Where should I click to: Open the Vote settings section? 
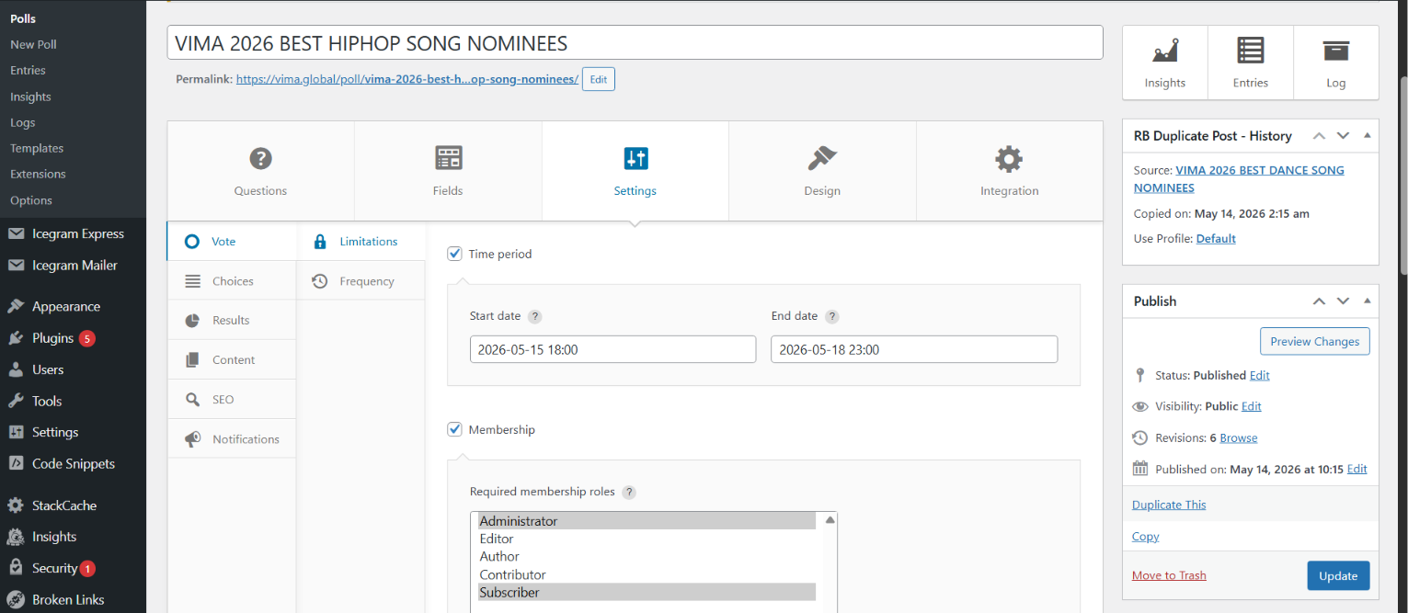click(x=232, y=242)
